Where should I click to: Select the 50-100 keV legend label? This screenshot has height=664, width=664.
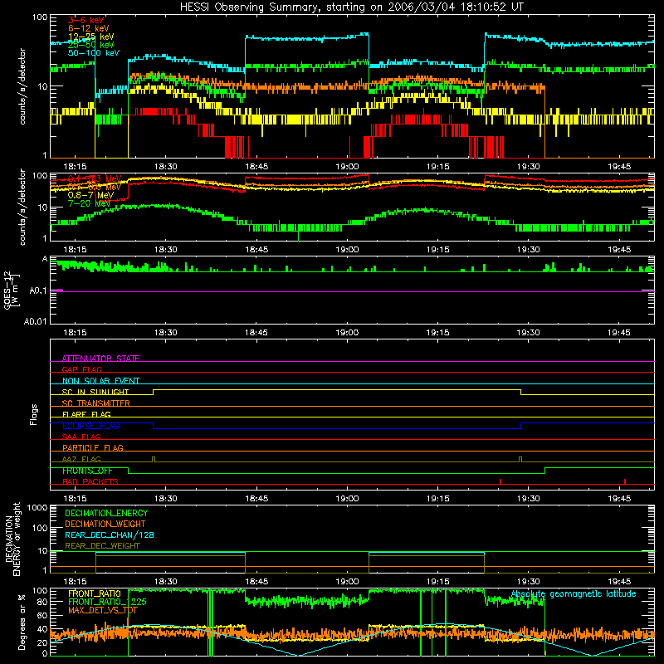93,53
